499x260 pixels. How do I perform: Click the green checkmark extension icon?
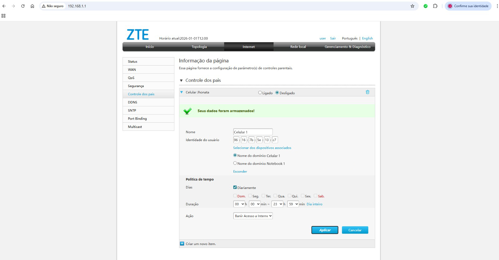[x=425, y=6]
